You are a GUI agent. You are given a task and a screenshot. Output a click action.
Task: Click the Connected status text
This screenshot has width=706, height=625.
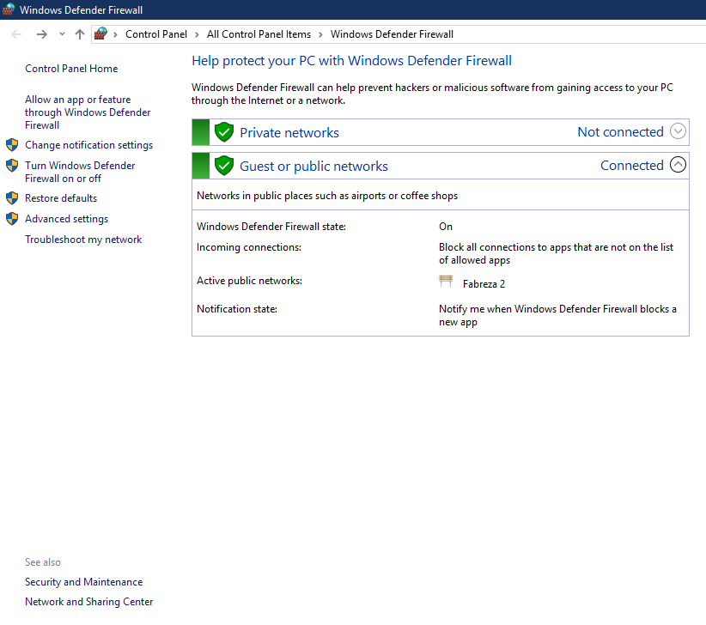632,165
